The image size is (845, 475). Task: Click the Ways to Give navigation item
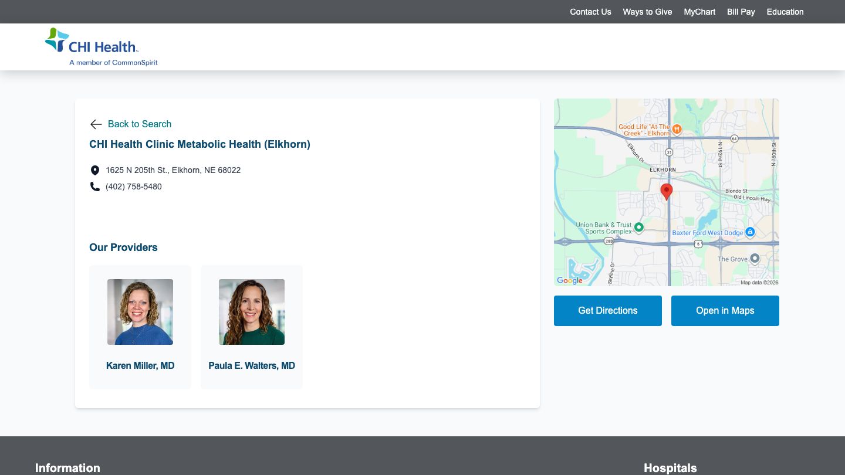[x=647, y=12]
